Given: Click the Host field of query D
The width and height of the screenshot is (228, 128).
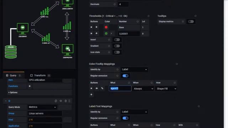Looking at the screenshot, I should [x=45, y=120].
